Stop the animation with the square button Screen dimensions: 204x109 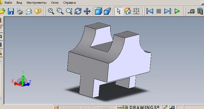coord(159,11)
